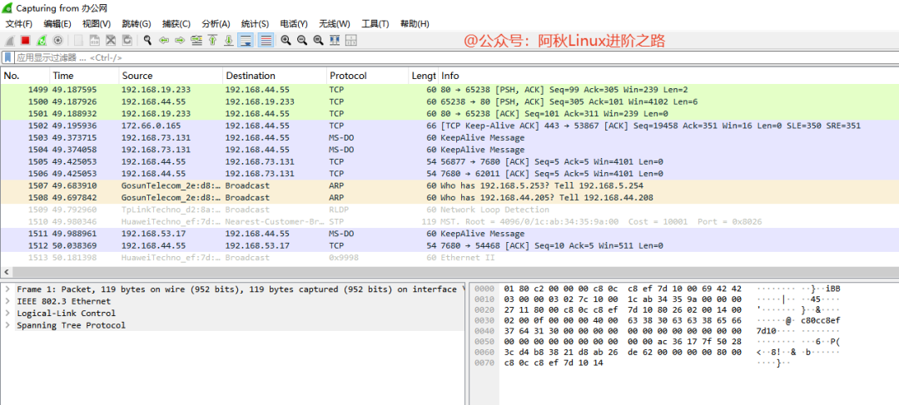
Task: Toggle packet colorization rules button
Action: click(x=266, y=40)
